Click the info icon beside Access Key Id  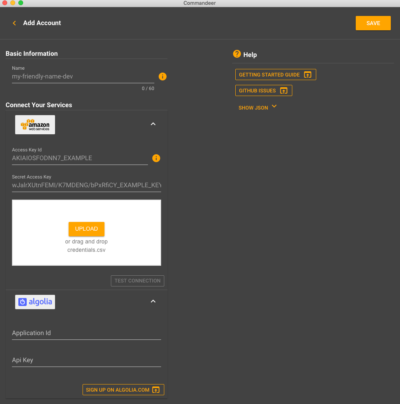click(x=156, y=158)
